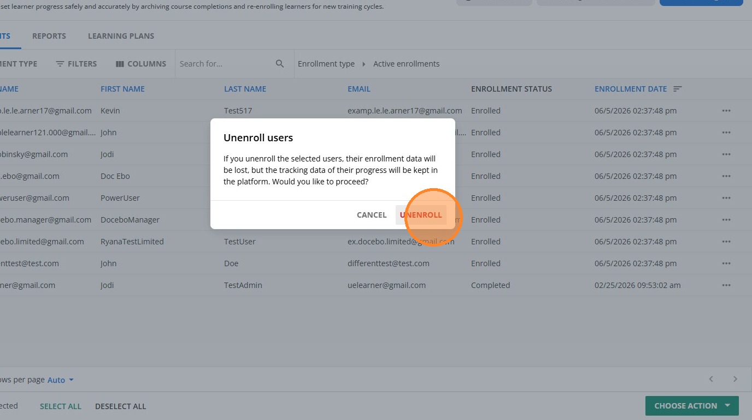Open the Reports tab
The width and height of the screenshot is (752, 420).
tap(49, 36)
